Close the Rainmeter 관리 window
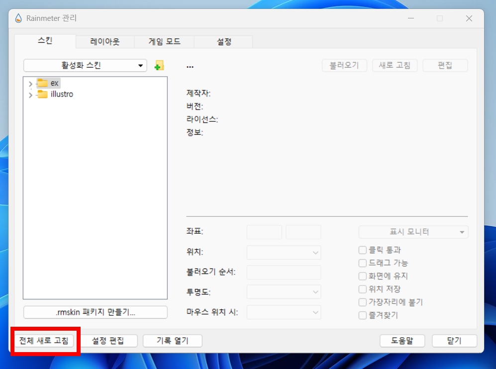 (x=469, y=19)
